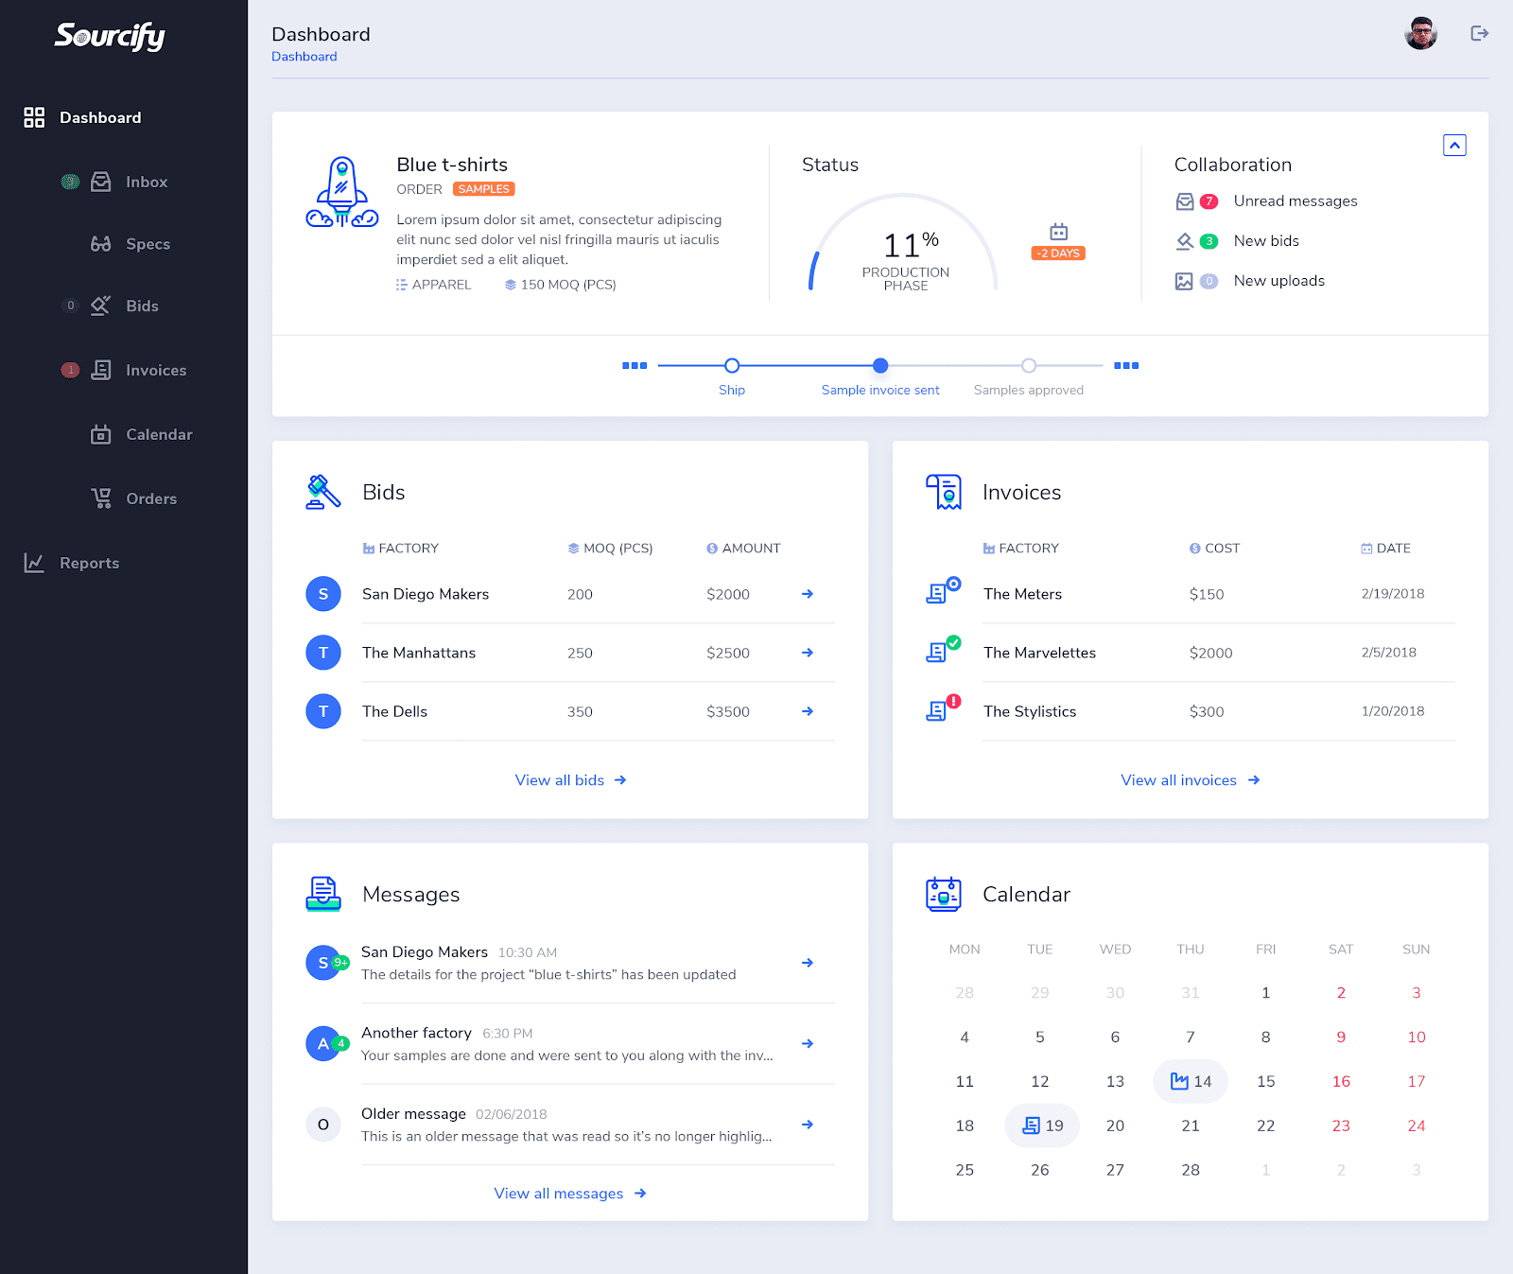
Task: Click the profile avatar at top right
Action: coord(1420,33)
